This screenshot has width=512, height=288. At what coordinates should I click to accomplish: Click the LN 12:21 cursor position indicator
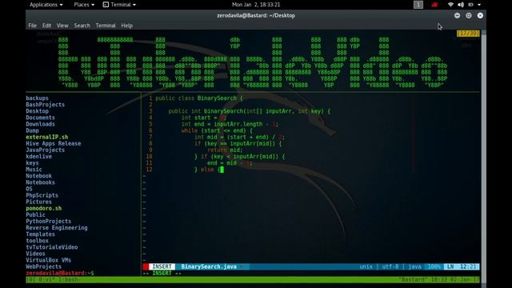(462, 266)
